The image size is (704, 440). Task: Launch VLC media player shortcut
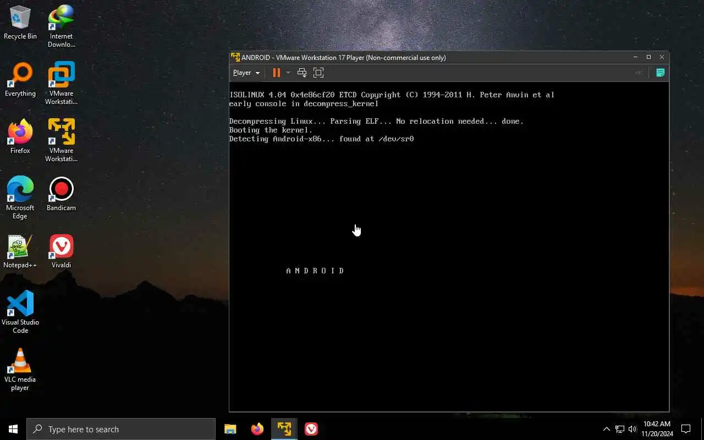coord(20,370)
